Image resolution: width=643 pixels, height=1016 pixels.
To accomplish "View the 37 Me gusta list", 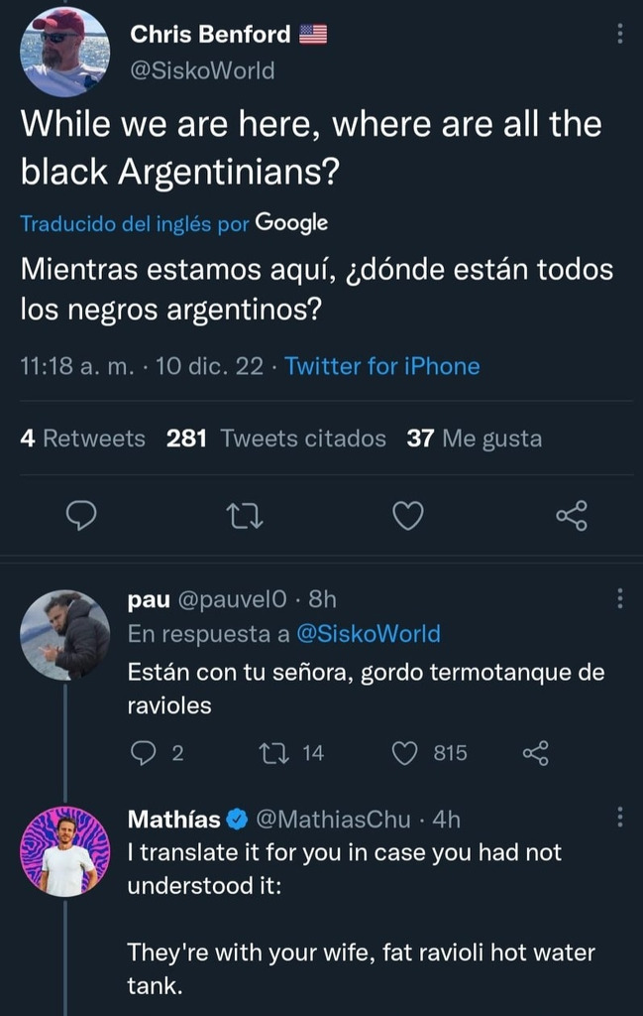I will pos(475,439).
